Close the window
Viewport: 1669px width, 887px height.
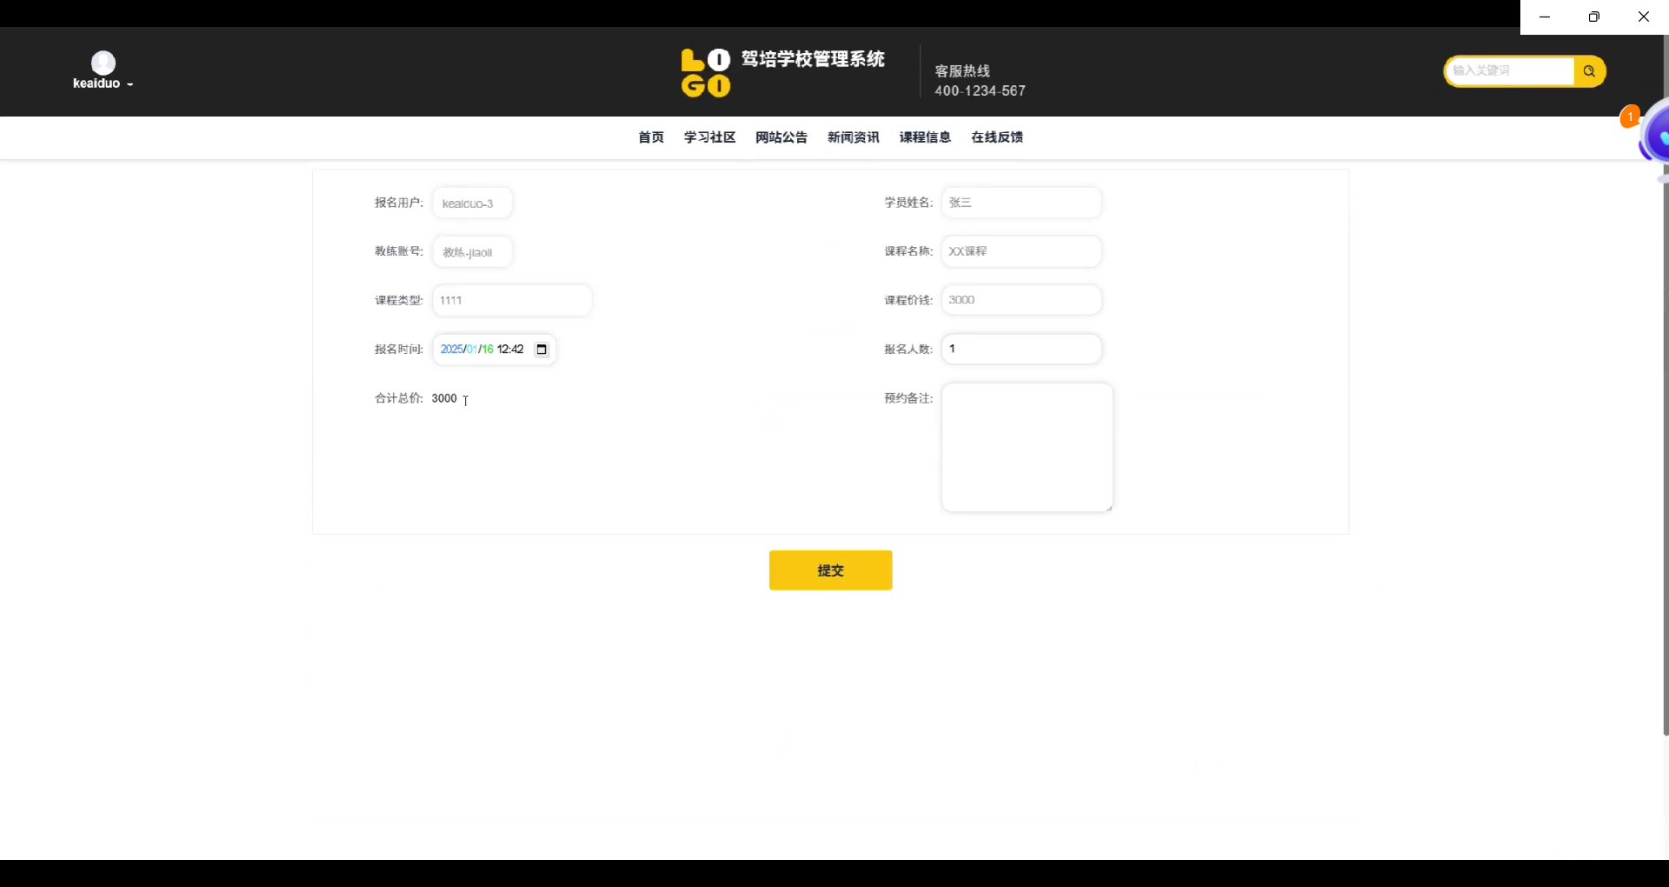point(1643,17)
